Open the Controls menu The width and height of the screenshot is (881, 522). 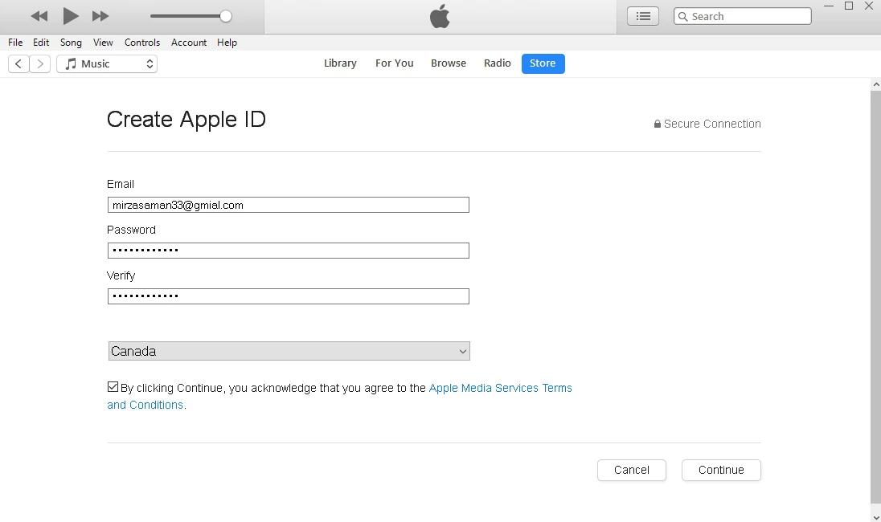142,43
